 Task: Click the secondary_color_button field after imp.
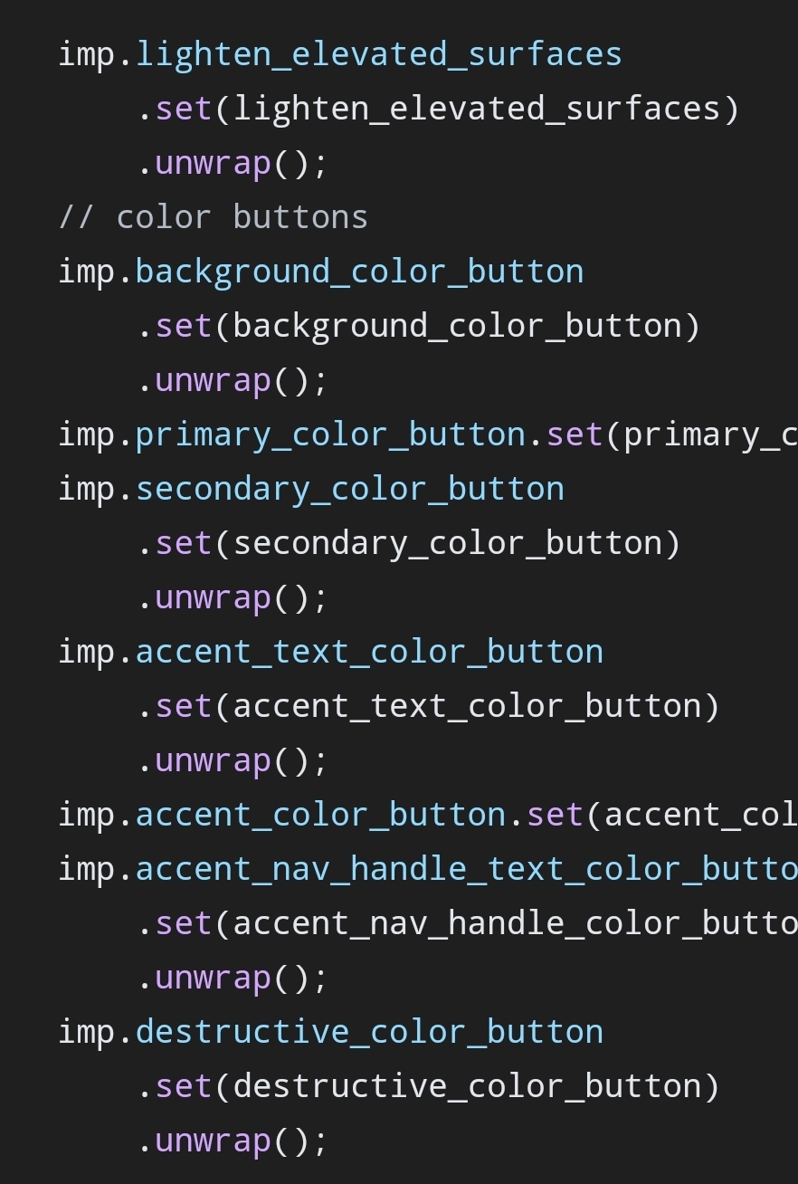[x=349, y=489]
